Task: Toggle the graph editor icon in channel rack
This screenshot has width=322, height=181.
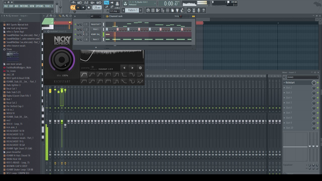Action: pos(193,16)
